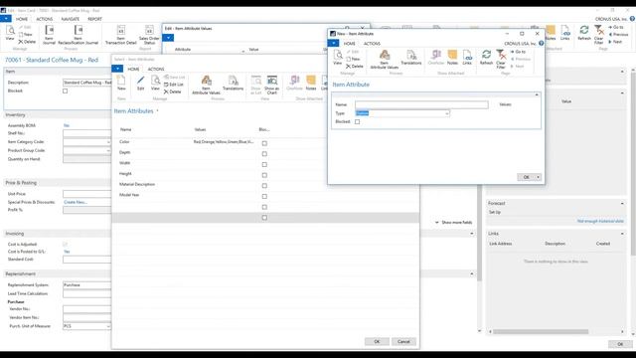Viewport: 636px width, 358px height.
Task: Open application menu dropdown in Item Attribute Values window
Action: click(x=168, y=38)
